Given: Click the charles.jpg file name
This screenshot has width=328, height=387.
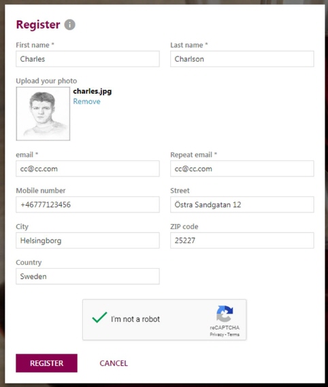Looking at the screenshot, I should 93,92.
